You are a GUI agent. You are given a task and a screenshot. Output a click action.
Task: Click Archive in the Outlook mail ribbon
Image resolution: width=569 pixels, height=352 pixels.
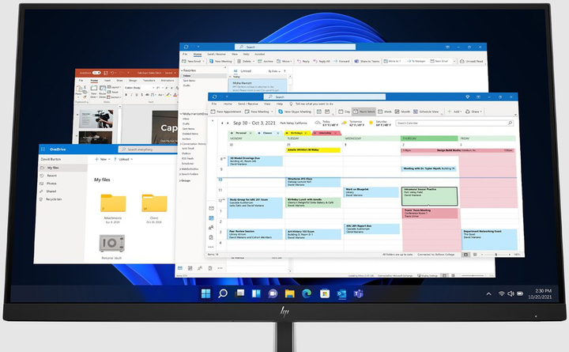point(266,62)
